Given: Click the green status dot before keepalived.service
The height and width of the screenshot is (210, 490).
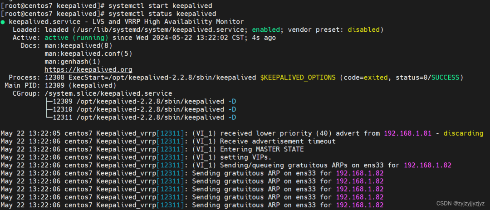Looking at the screenshot, I should tap(3, 22).
